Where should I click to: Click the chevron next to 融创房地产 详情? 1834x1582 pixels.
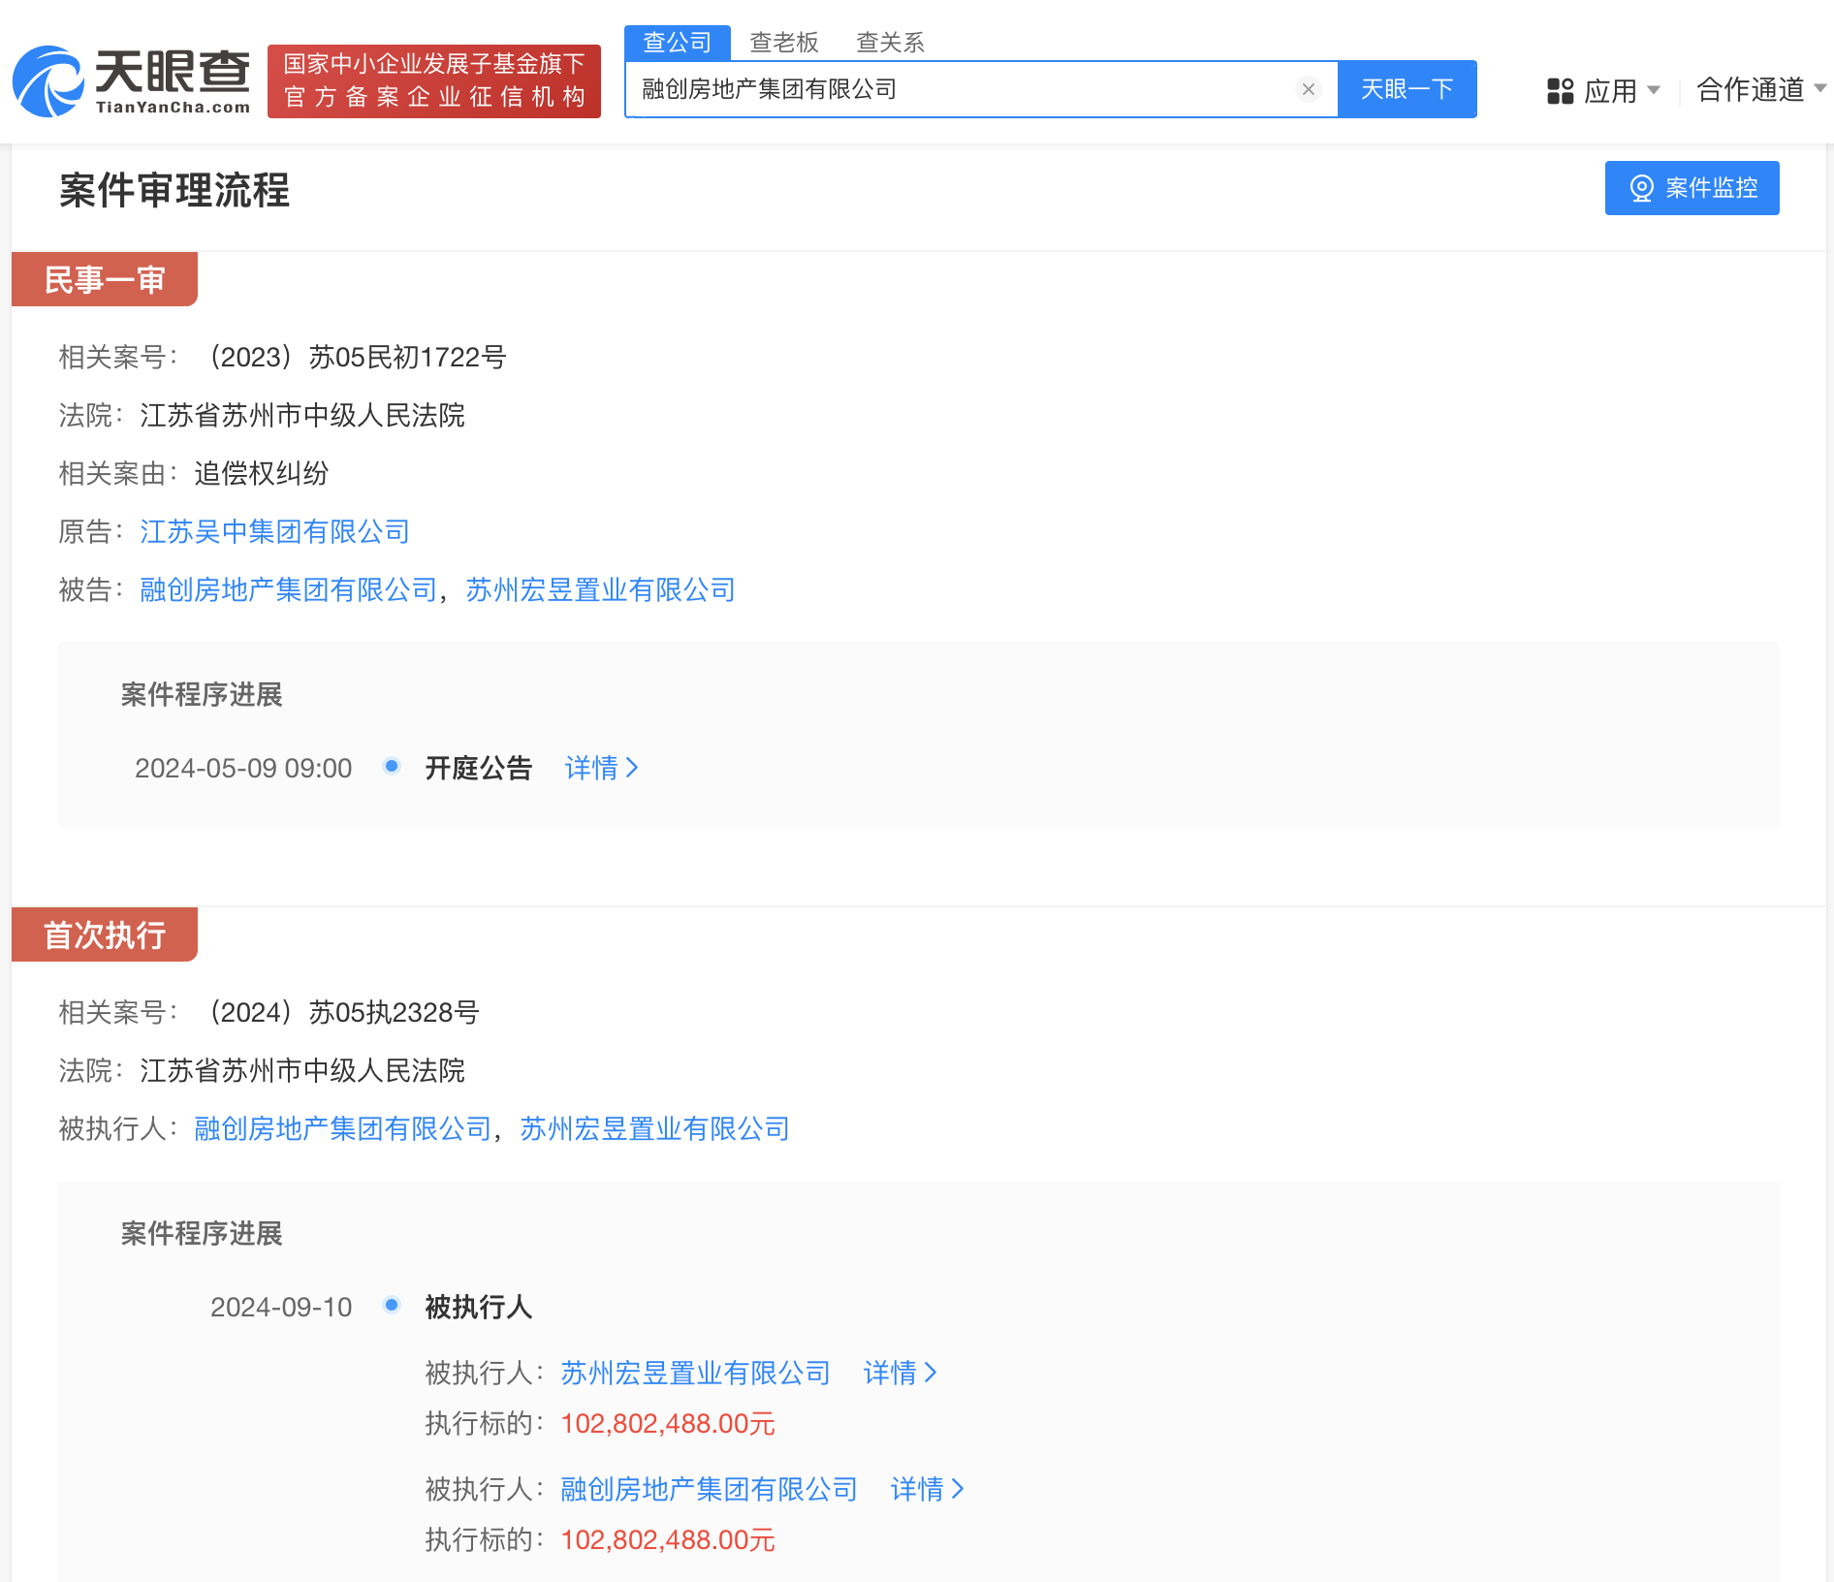pos(958,1489)
